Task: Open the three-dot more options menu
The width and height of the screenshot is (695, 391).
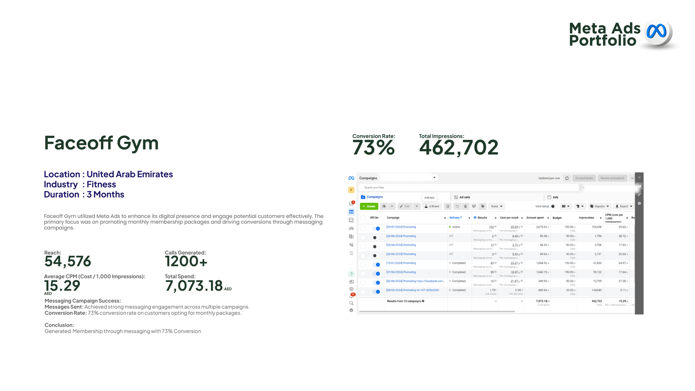Action: (632, 178)
